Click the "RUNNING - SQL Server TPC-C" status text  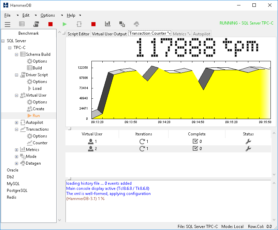[x=246, y=23]
